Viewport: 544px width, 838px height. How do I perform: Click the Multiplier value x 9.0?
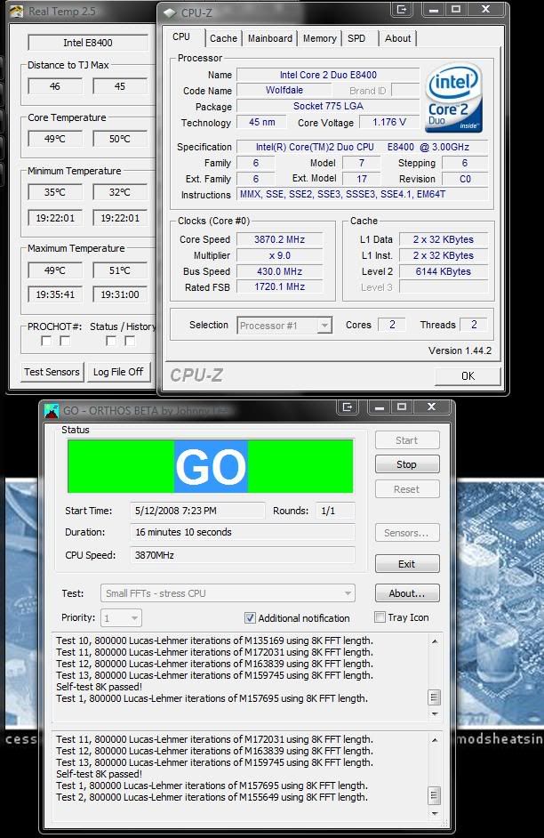pos(280,255)
